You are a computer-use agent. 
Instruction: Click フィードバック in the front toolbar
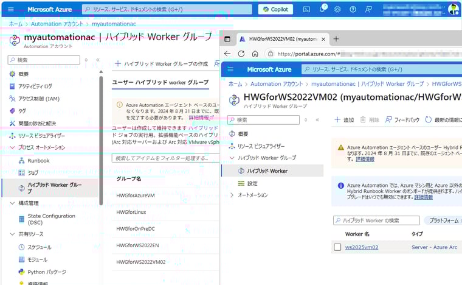[x=402, y=120]
